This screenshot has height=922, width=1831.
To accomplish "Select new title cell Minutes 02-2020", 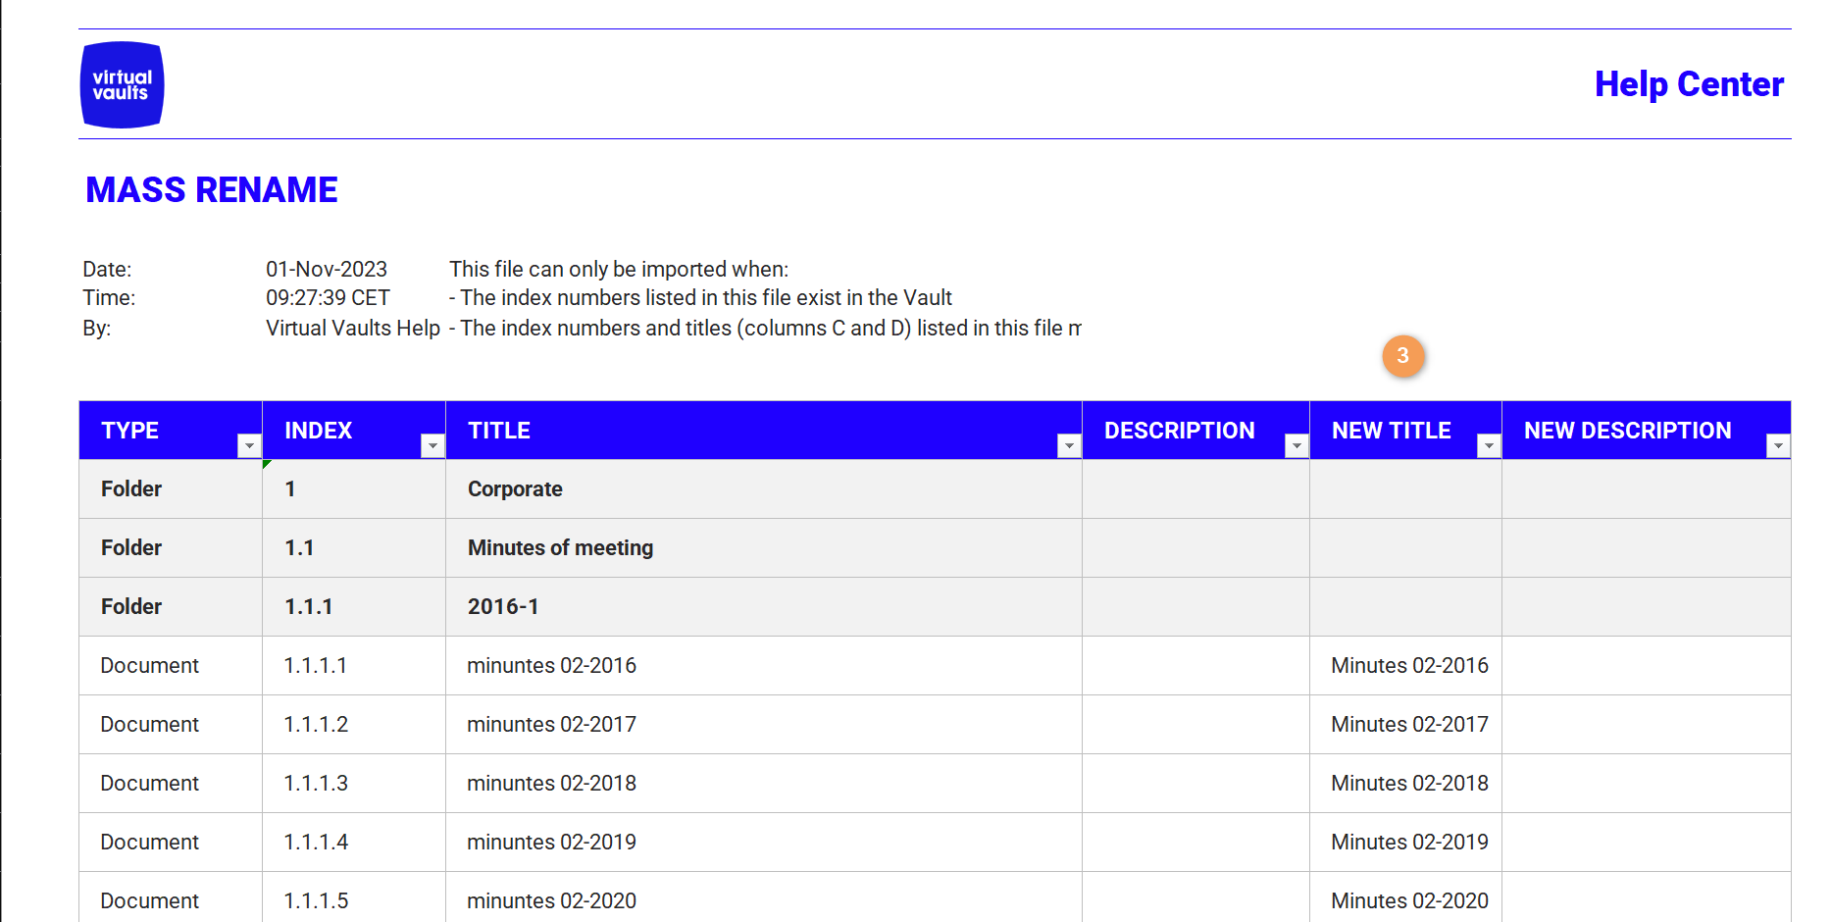I will 1406,897.
